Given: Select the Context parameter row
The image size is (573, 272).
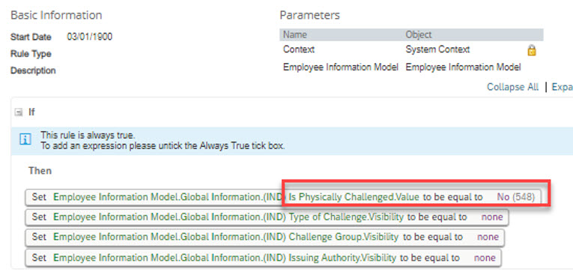Looking at the screenshot, I should pyautogui.click(x=411, y=49).
